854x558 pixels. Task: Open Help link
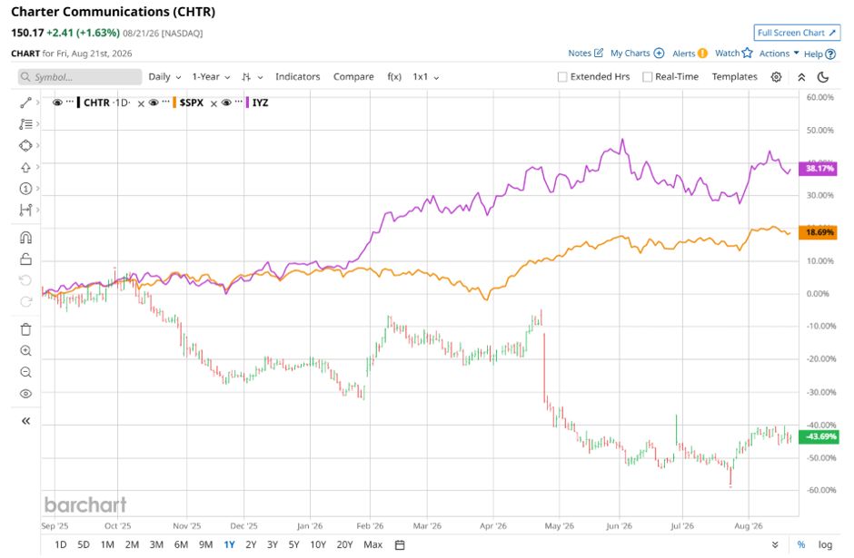tap(819, 54)
